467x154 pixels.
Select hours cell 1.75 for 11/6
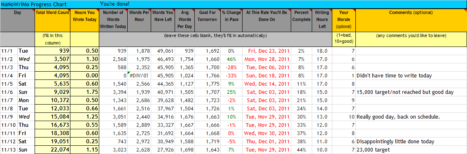click(84, 92)
